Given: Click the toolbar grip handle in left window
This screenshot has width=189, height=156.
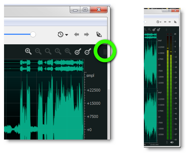Looking at the screenshot, I should coord(105,52).
